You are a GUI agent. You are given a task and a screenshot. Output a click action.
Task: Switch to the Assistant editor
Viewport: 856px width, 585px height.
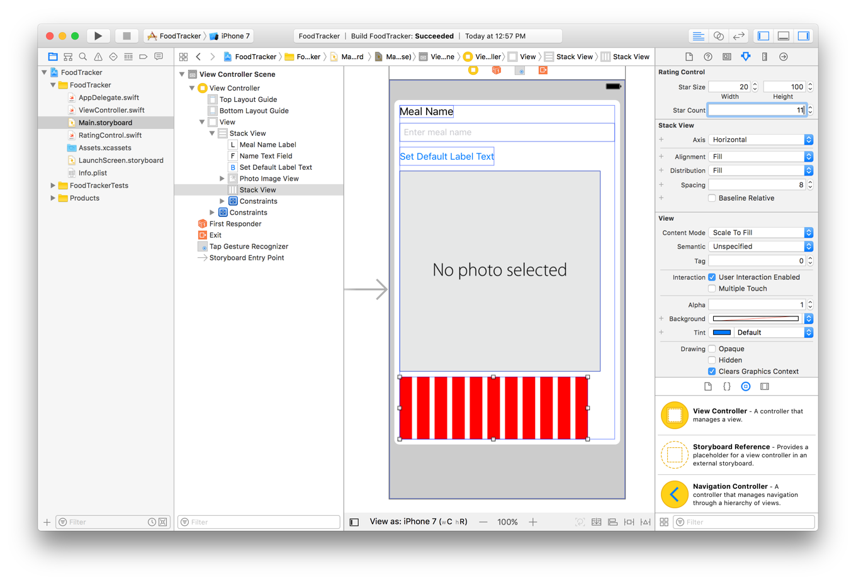(x=718, y=36)
